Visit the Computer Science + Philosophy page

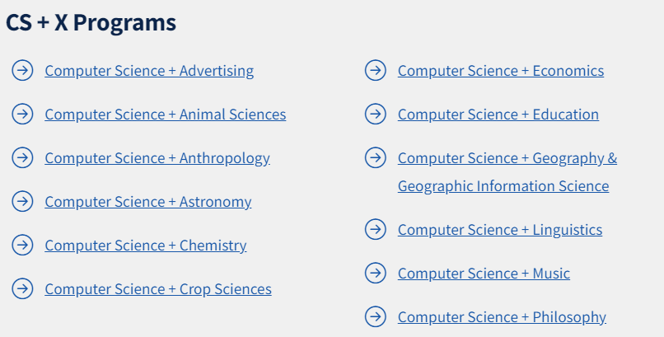click(x=502, y=317)
